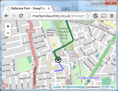Click the Quicks Road label
The width and height of the screenshot is (118, 91).
[x=12, y=75]
